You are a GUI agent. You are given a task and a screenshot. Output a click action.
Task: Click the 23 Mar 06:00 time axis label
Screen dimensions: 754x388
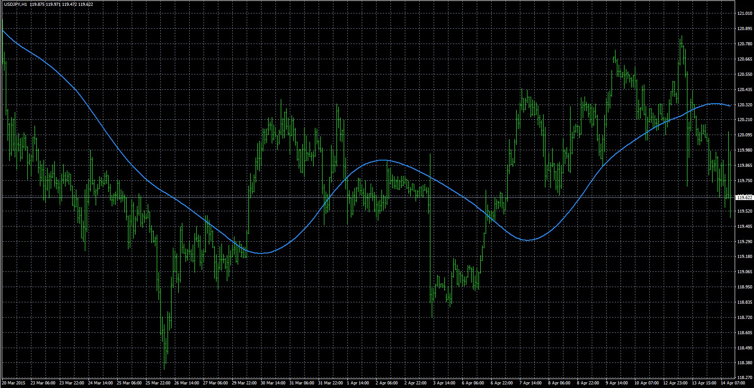coord(44,384)
